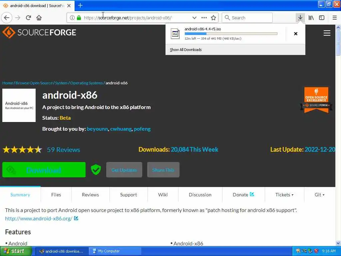Image resolution: width=341 pixels, height=256 pixels.
Task: Click the Downloads arrow toolbar button
Action: 300,18
